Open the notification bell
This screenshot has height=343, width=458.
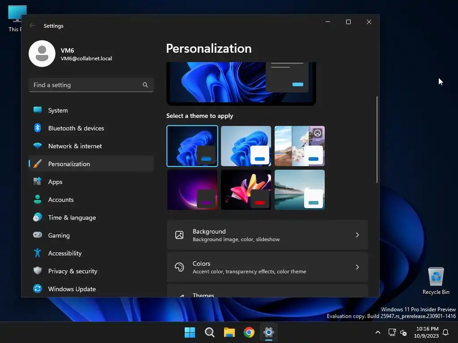coord(446,332)
